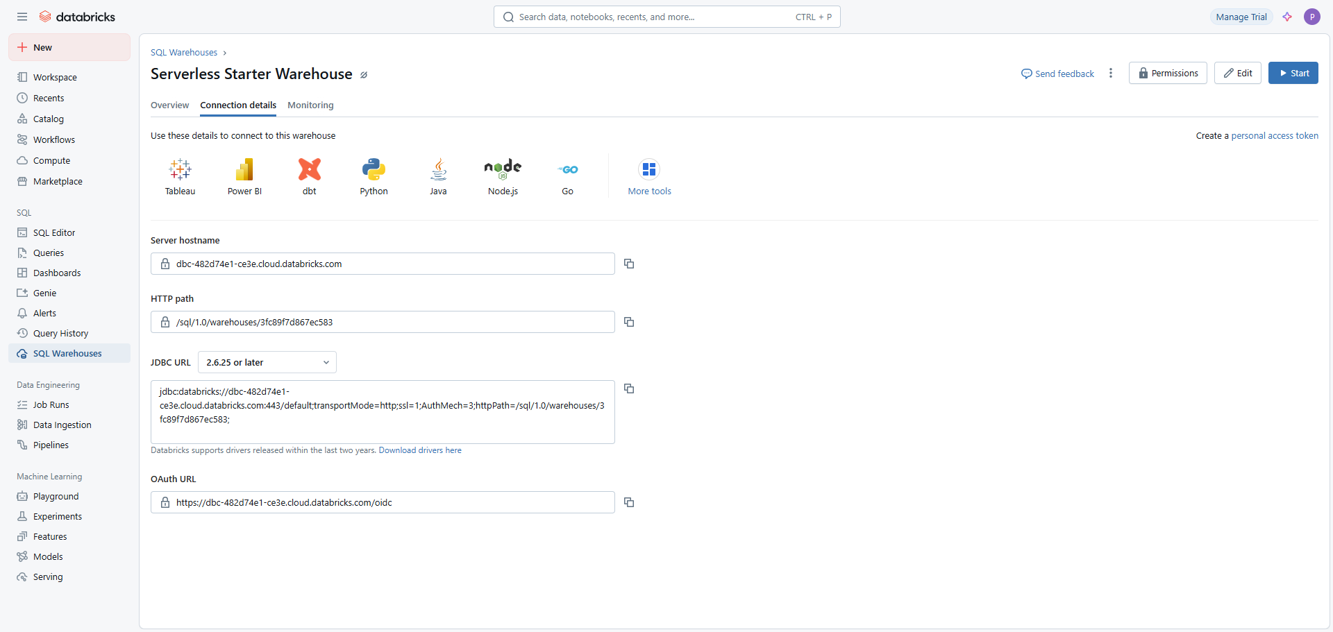Image resolution: width=1333 pixels, height=632 pixels.
Task: Open Query History in the sidebar
Action: (69, 333)
